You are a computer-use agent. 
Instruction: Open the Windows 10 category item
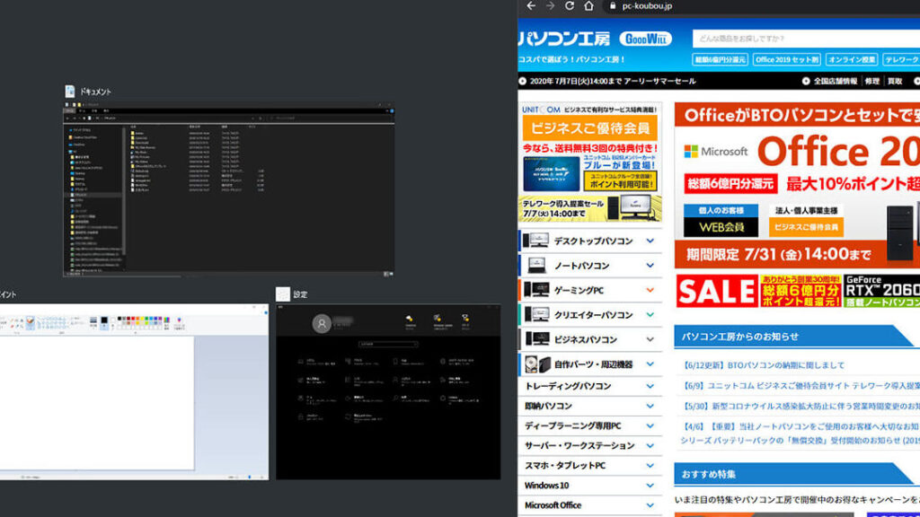tap(548, 486)
